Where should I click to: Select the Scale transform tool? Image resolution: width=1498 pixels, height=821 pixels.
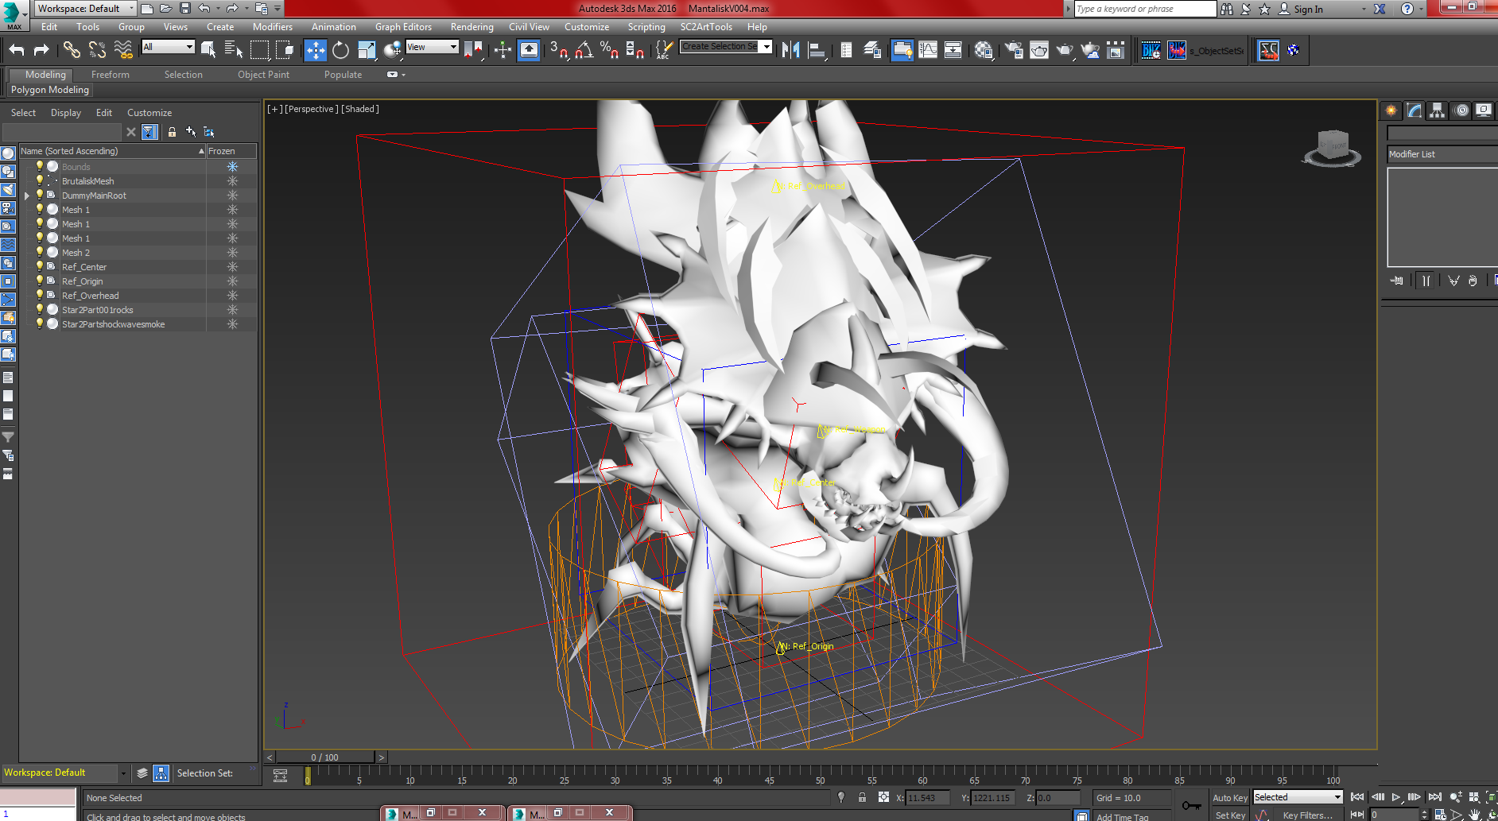pos(367,50)
